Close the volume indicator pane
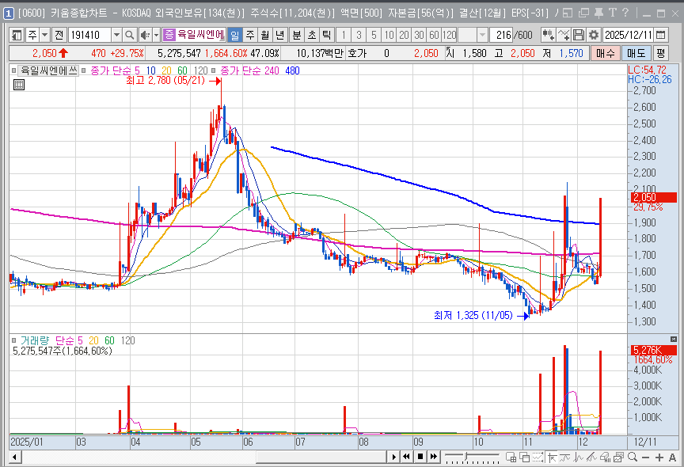 [x=674, y=339]
